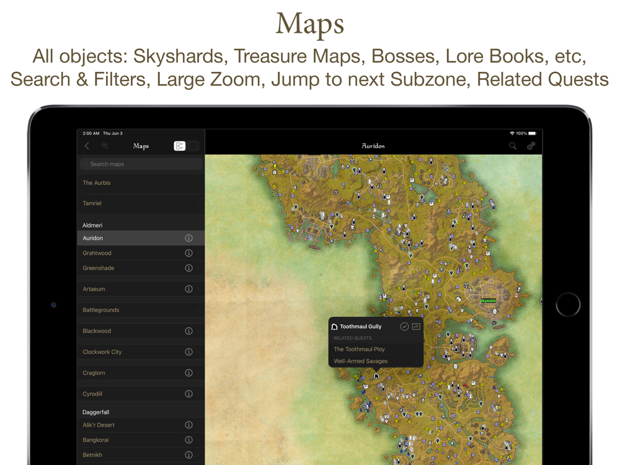Open the Artaeum map
620x465 pixels.
141,289
